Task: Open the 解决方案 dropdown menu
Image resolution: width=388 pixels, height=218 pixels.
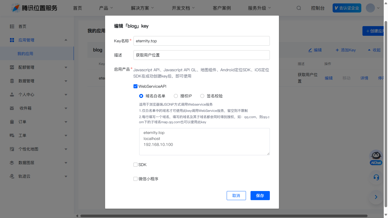Action: coord(142,8)
